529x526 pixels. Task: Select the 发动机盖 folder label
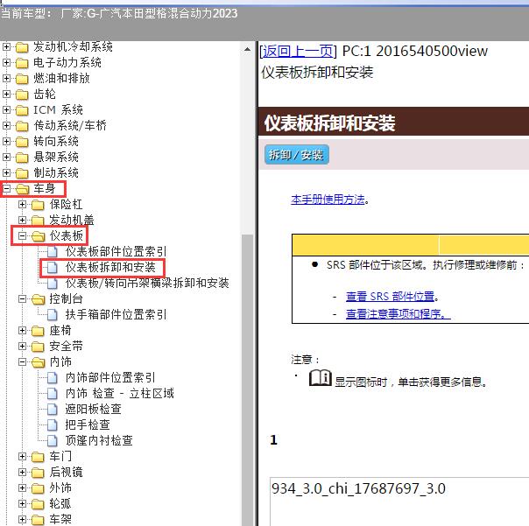[72, 220]
